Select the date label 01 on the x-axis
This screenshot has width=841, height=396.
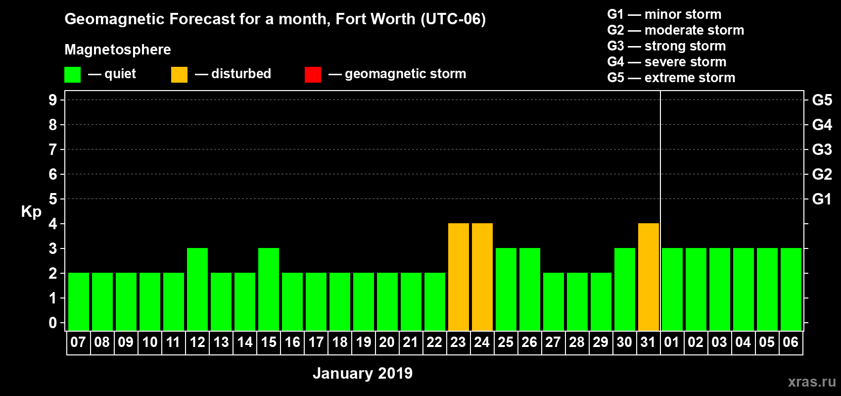coord(672,343)
